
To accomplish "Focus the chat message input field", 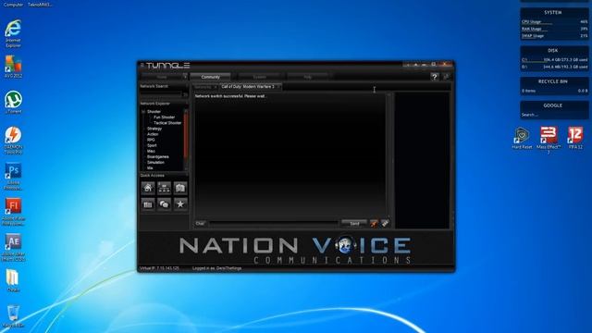I will click(274, 224).
